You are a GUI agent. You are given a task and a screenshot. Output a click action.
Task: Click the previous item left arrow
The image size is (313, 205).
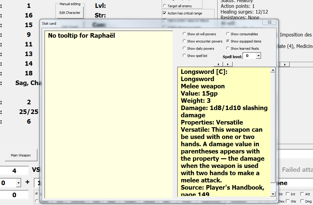click(218, 64)
